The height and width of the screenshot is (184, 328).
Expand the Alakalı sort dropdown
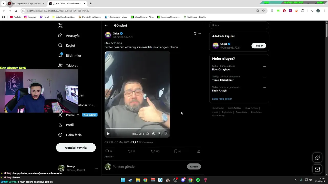pyautogui.click(x=109, y=157)
